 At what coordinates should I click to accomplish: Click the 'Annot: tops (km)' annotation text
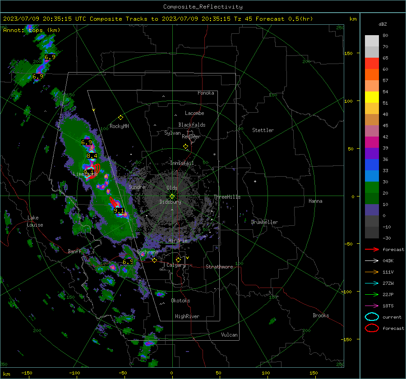click(x=32, y=30)
